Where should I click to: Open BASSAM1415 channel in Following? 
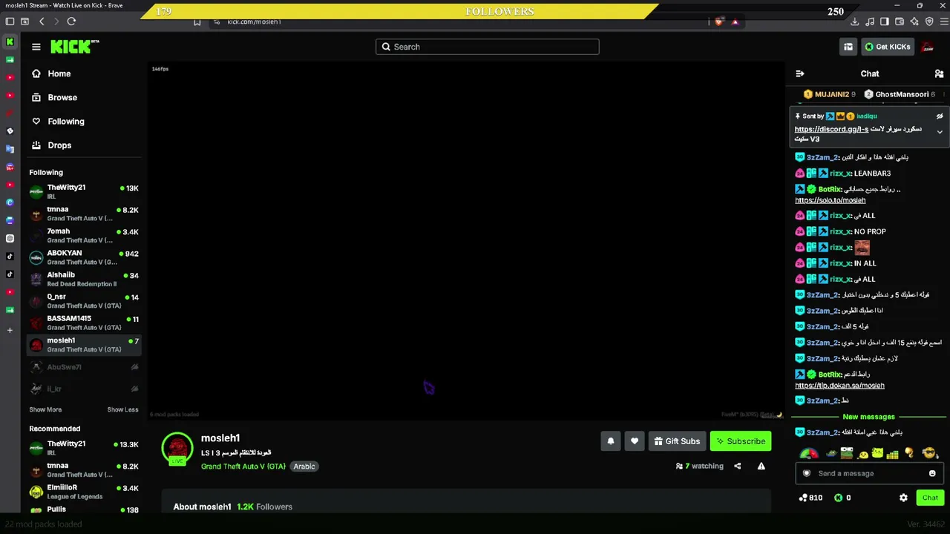point(84,323)
